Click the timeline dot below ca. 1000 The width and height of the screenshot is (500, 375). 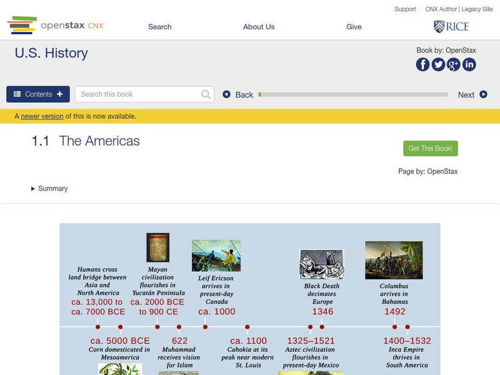pyautogui.click(x=206, y=327)
